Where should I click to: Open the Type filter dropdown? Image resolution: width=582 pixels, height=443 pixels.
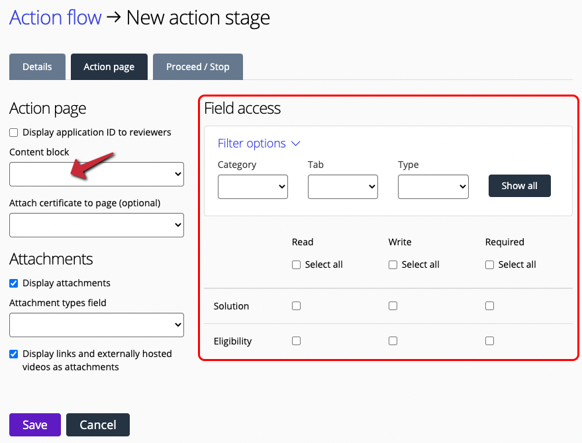pos(433,187)
